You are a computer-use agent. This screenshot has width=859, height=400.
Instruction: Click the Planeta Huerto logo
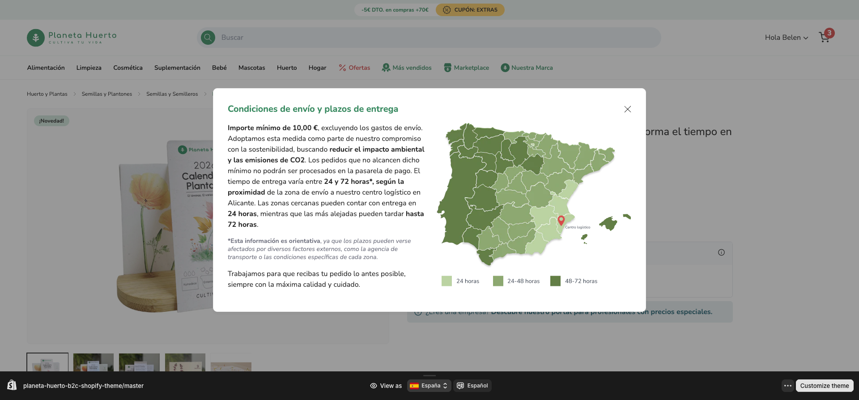[x=72, y=38]
